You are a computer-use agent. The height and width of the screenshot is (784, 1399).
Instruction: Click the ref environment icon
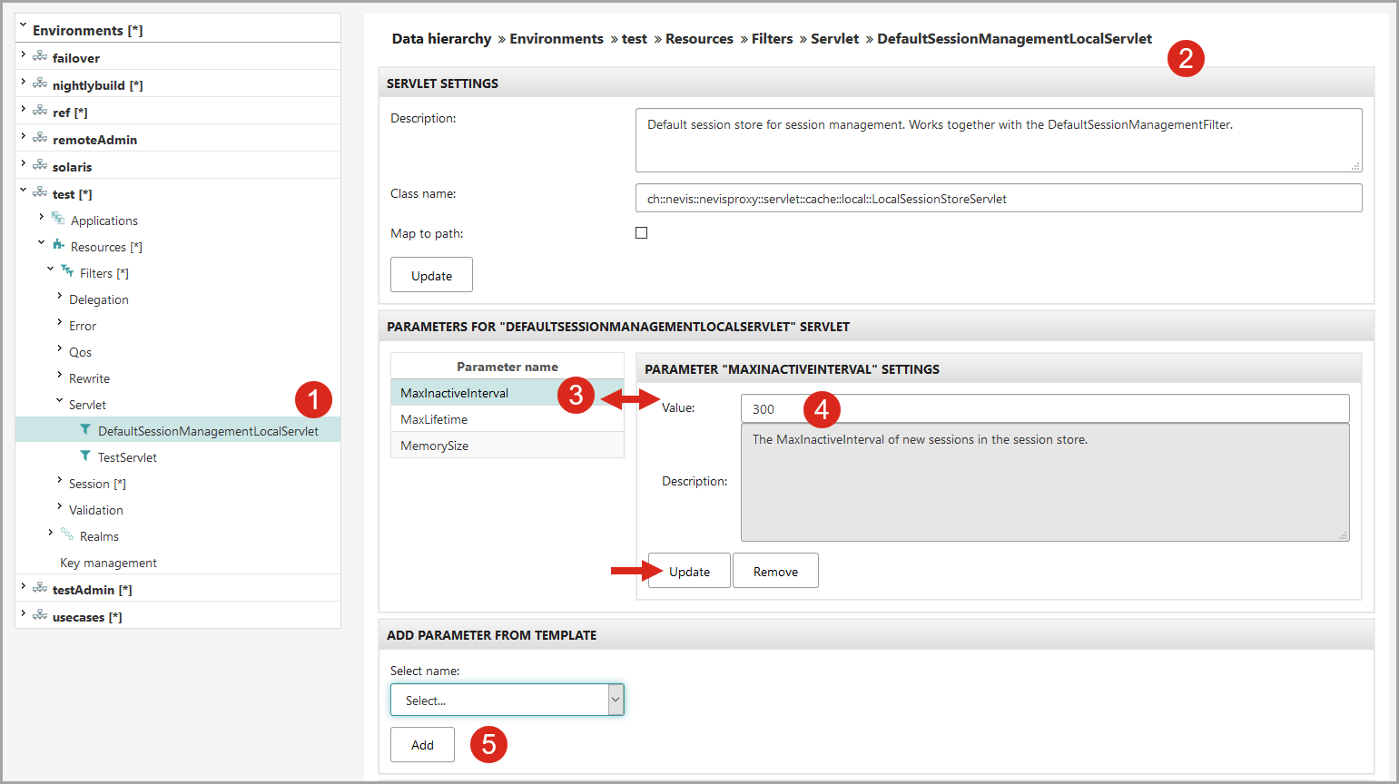[x=40, y=111]
